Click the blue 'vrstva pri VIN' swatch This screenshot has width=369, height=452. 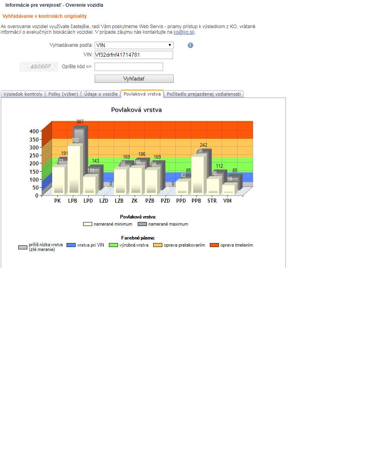point(71,245)
